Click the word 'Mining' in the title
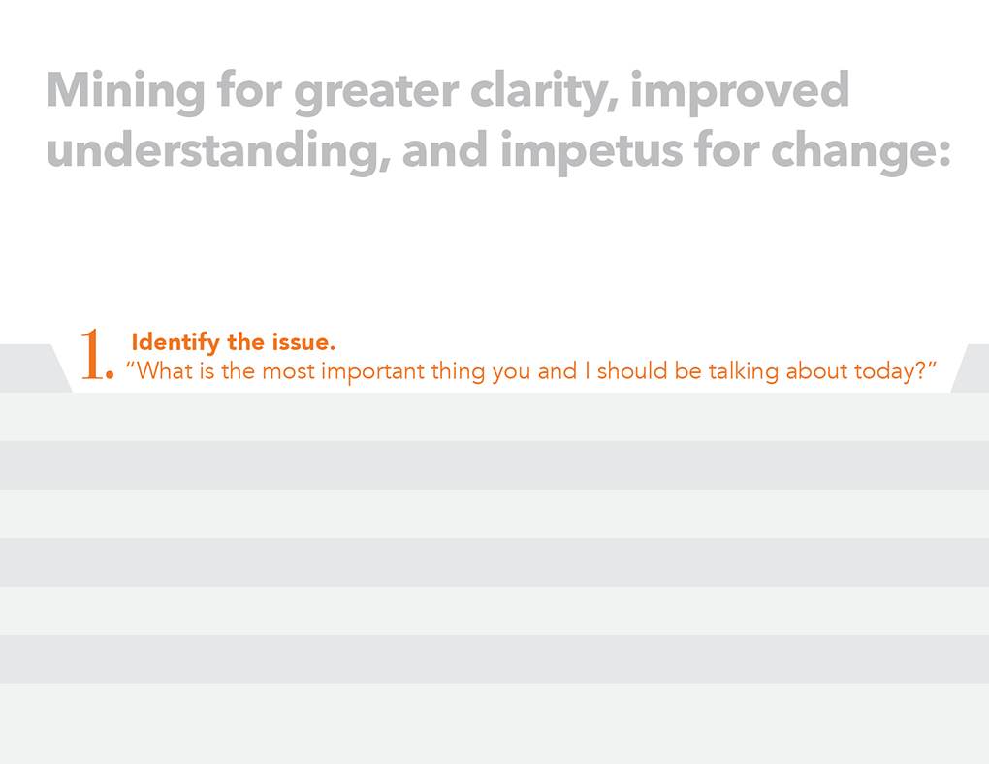 tap(126, 92)
